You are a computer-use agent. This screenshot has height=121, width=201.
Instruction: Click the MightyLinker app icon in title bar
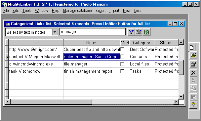[5, 4]
